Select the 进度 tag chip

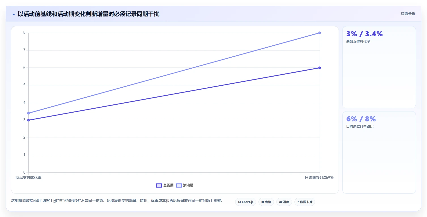pyautogui.click(x=284, y=202)
